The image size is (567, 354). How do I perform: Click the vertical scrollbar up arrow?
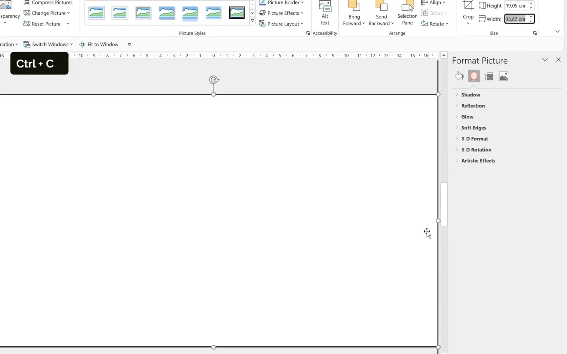point(444,55)
